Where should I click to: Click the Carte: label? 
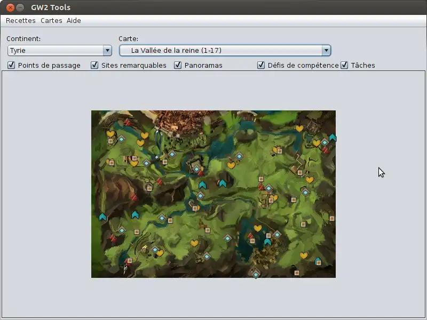tap(128, 38)
